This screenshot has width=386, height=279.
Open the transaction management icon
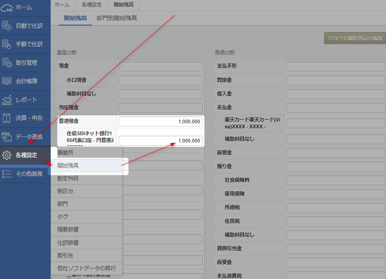(x=7, y=63)
